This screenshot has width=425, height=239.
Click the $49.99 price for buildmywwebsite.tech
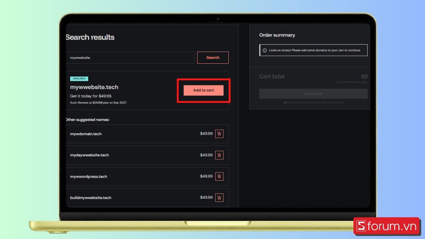tap(206, 197)
